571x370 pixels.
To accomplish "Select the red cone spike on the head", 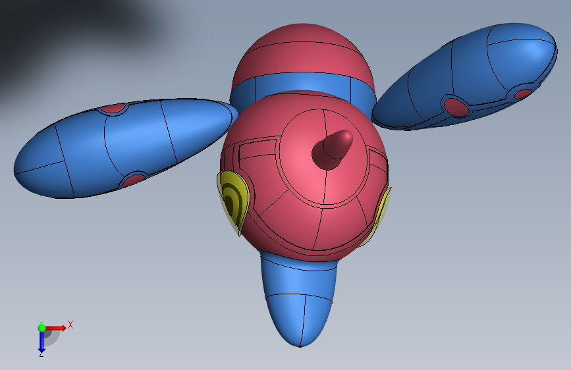I will pos(332,149).
